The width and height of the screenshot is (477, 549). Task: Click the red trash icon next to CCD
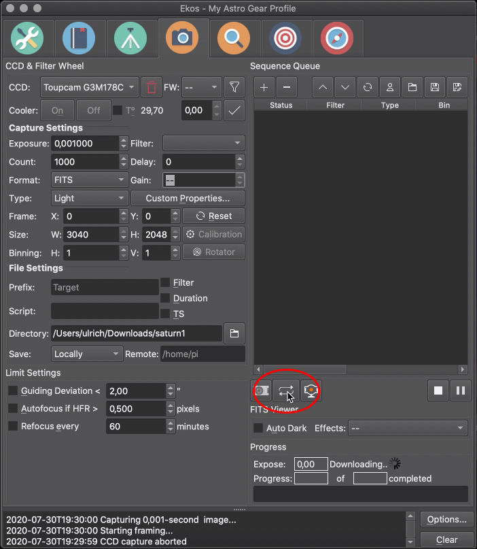[x=152, y=87]
